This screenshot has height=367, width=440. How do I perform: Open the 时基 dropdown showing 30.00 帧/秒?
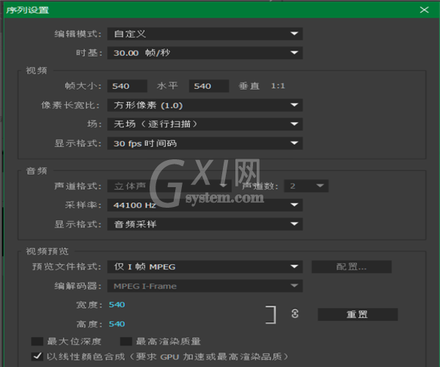point(205,53)
